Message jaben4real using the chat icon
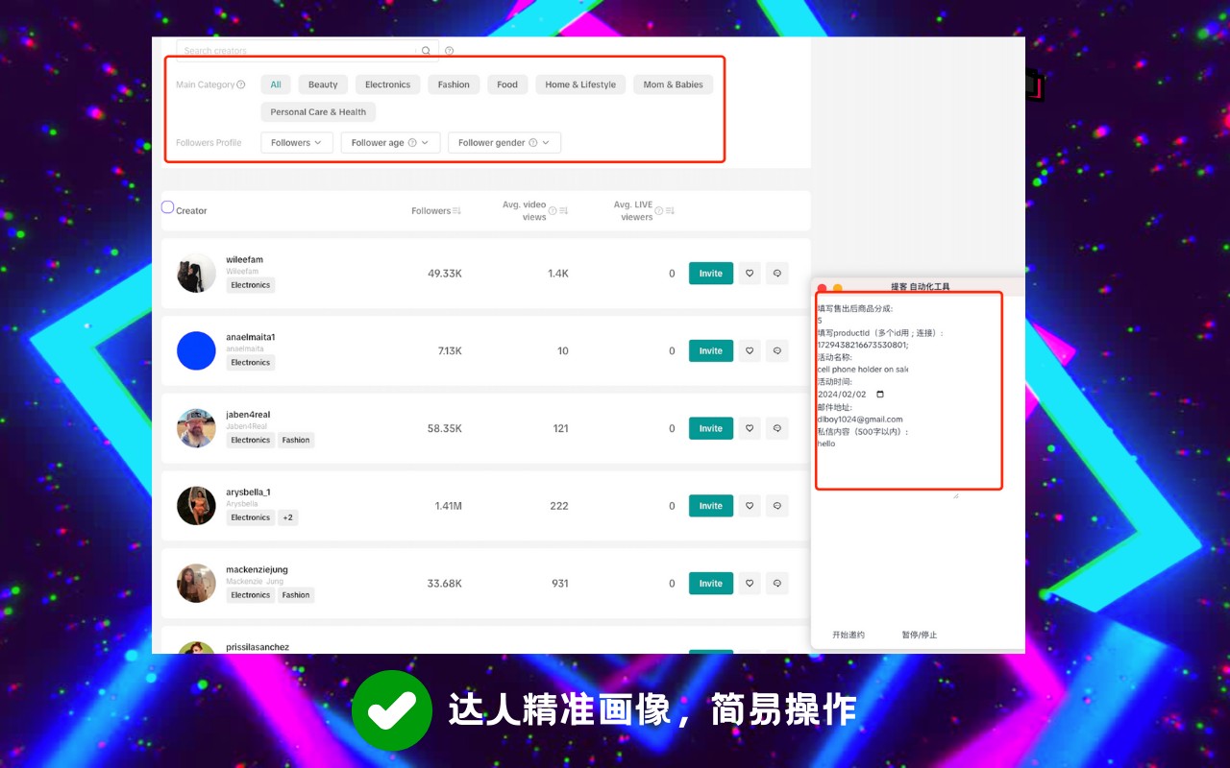Image resolution: width=1230 pixels, height=768 pixels. click(776, 428)
